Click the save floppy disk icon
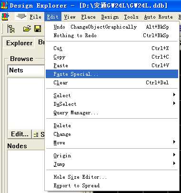The width and height of the screenshot is (181, 193). pyautogui.click(x=38, y=29)
